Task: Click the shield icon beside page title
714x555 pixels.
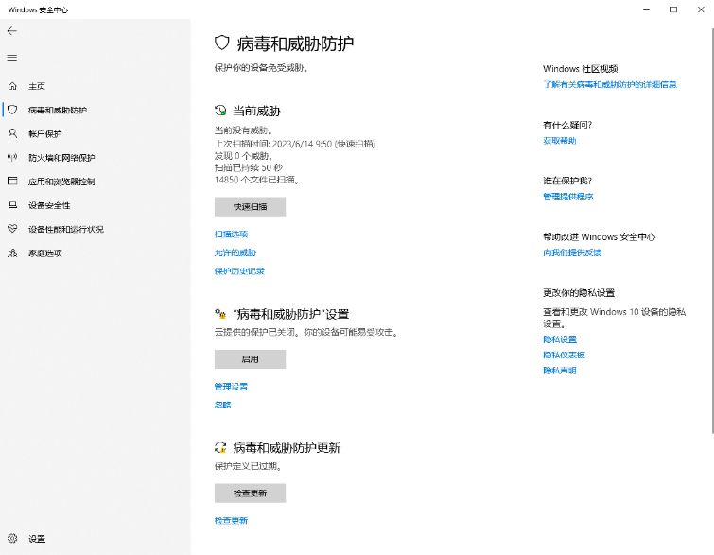Action: click(x=221, y=43)
